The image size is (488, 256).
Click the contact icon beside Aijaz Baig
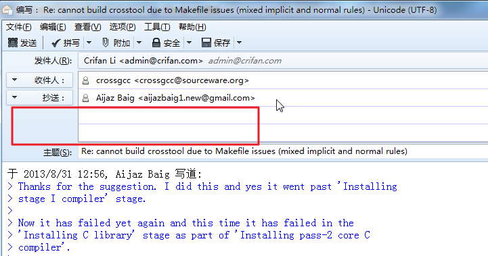(85, 98)
